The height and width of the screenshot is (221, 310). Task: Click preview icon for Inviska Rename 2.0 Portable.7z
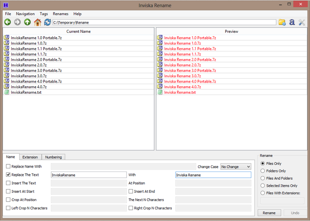point(160,59)
